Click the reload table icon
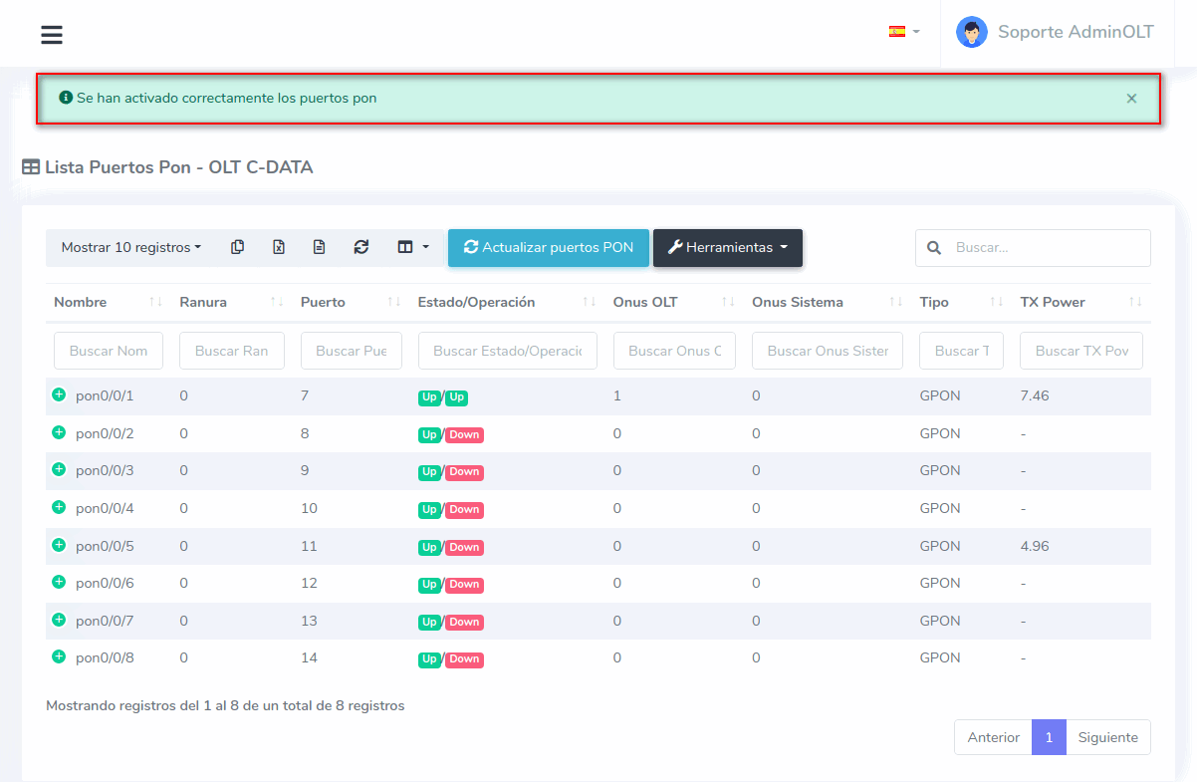Viewport: 1197px width, 782px height. pos(361,247)
